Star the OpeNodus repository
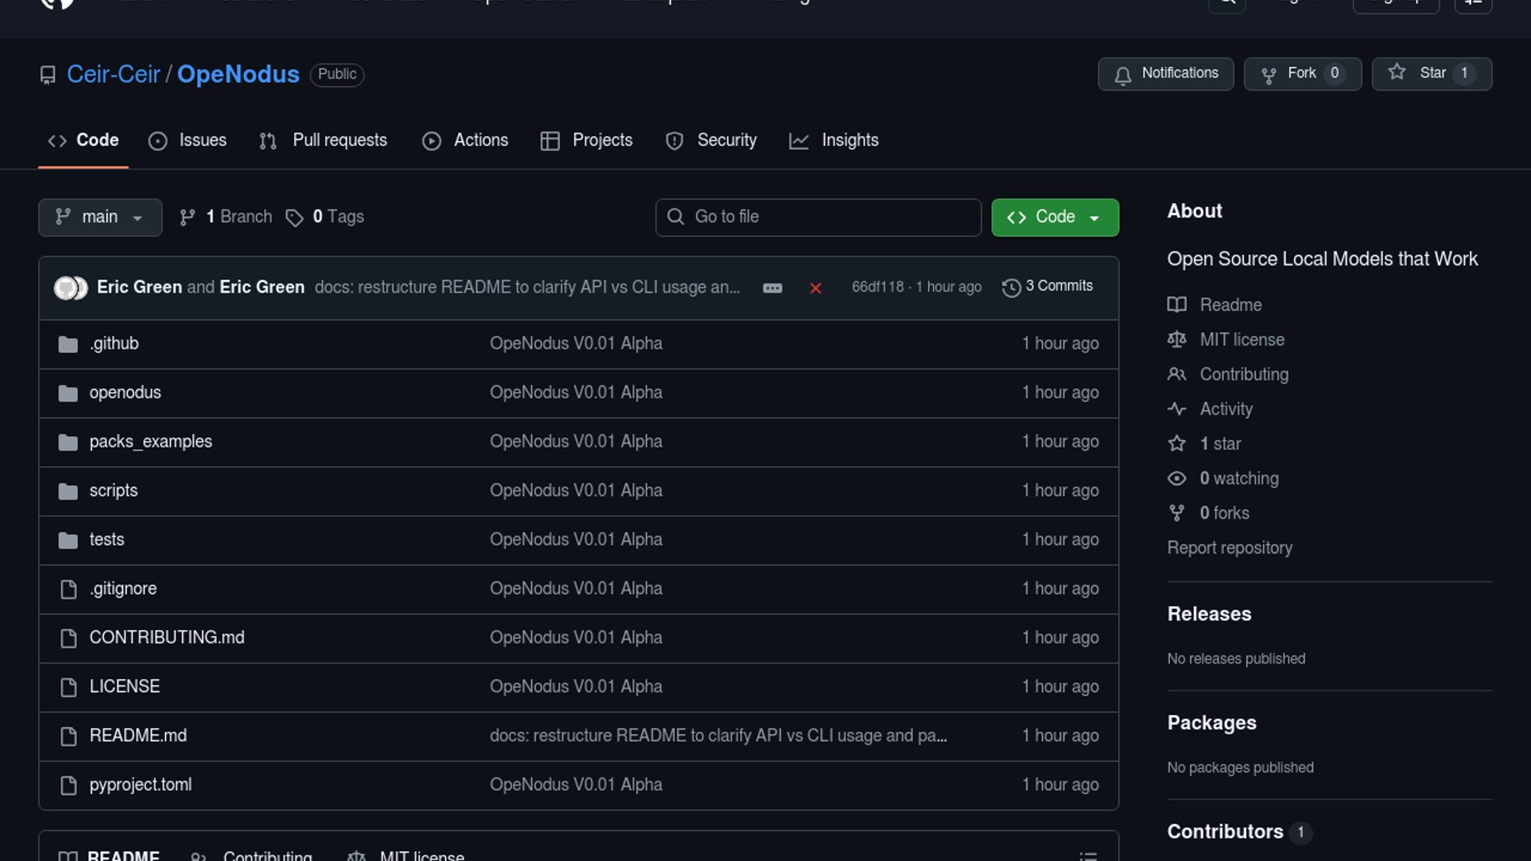 point(1431,73)
